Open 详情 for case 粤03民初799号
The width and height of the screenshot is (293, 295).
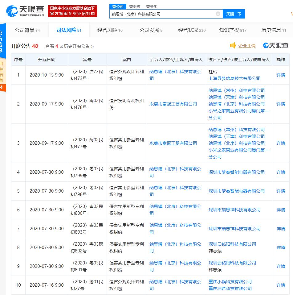[281, 172]
